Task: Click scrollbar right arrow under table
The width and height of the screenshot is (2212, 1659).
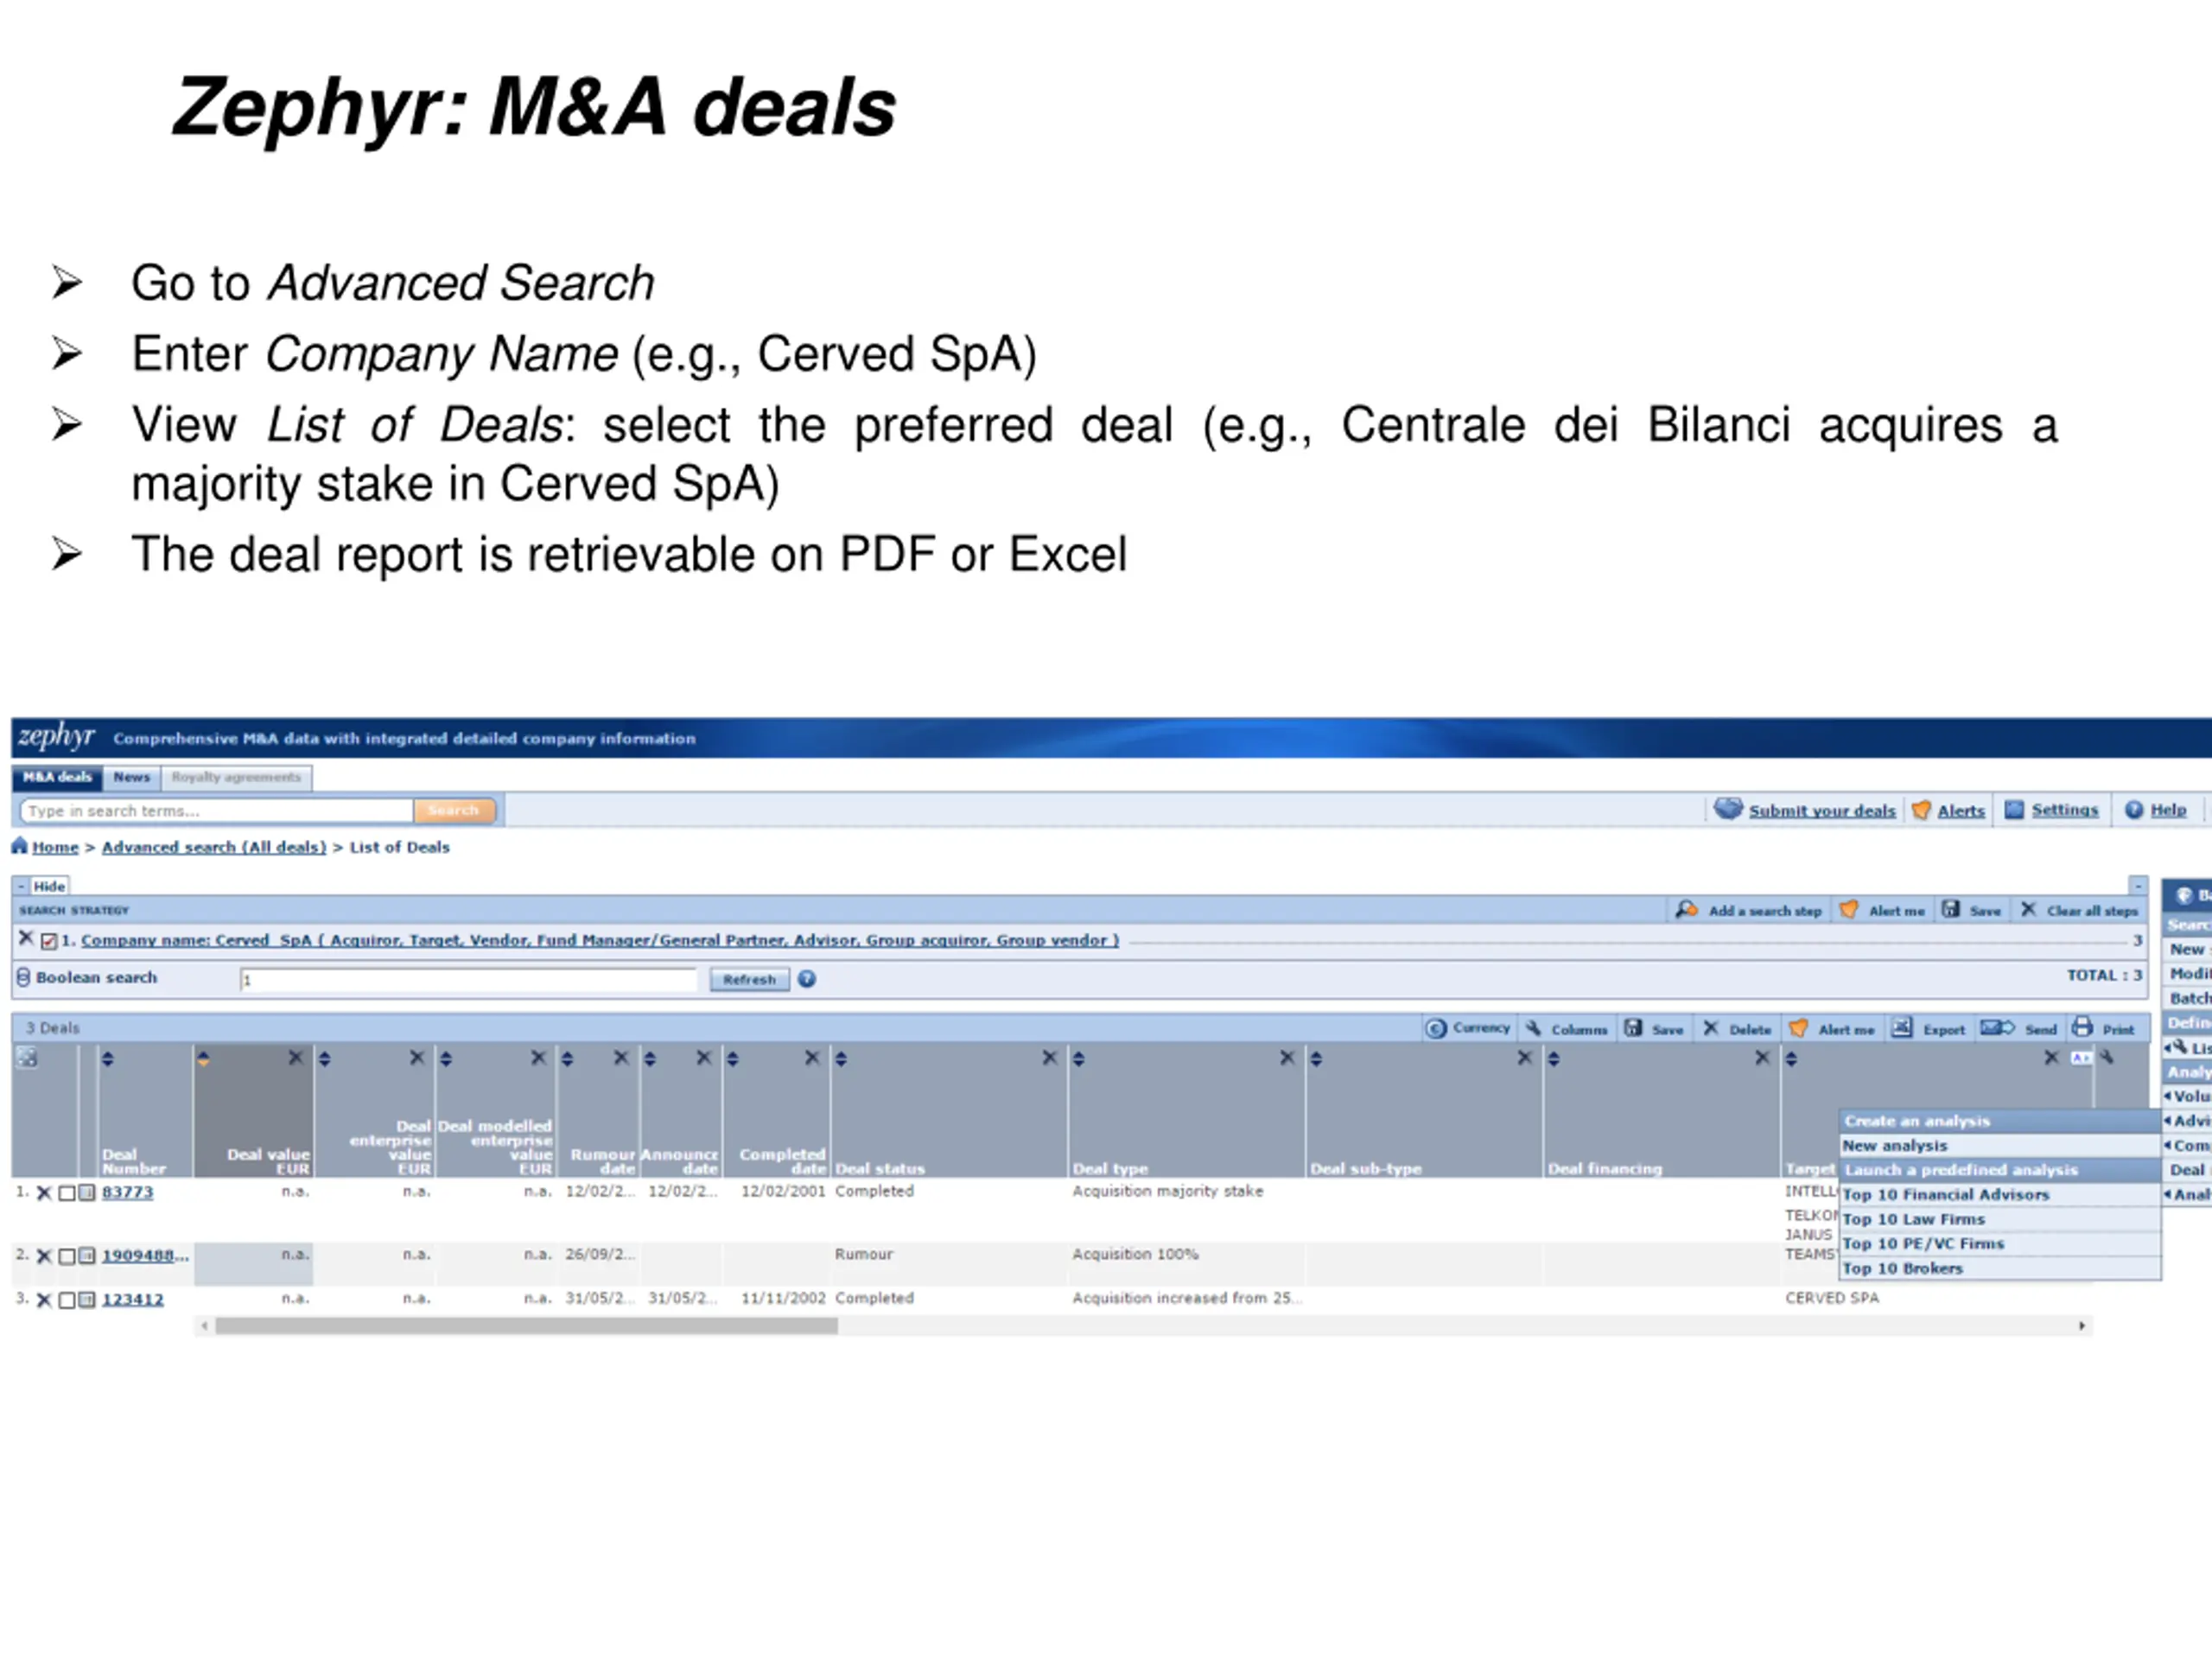Action: [x=2082, y=1326]
